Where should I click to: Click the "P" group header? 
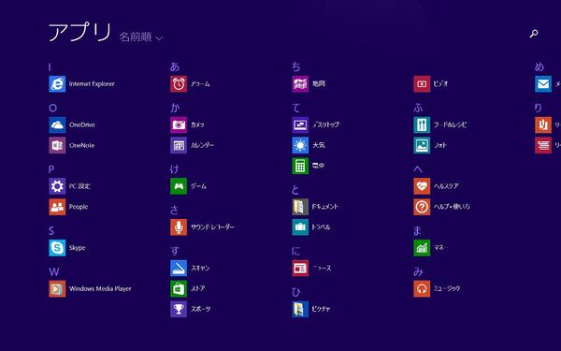(x=51, y=169)
